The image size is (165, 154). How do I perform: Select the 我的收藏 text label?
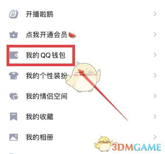(39, 117)
